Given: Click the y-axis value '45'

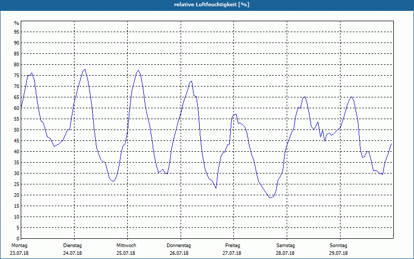Looking at the screenshot, I should click(17, 141).
